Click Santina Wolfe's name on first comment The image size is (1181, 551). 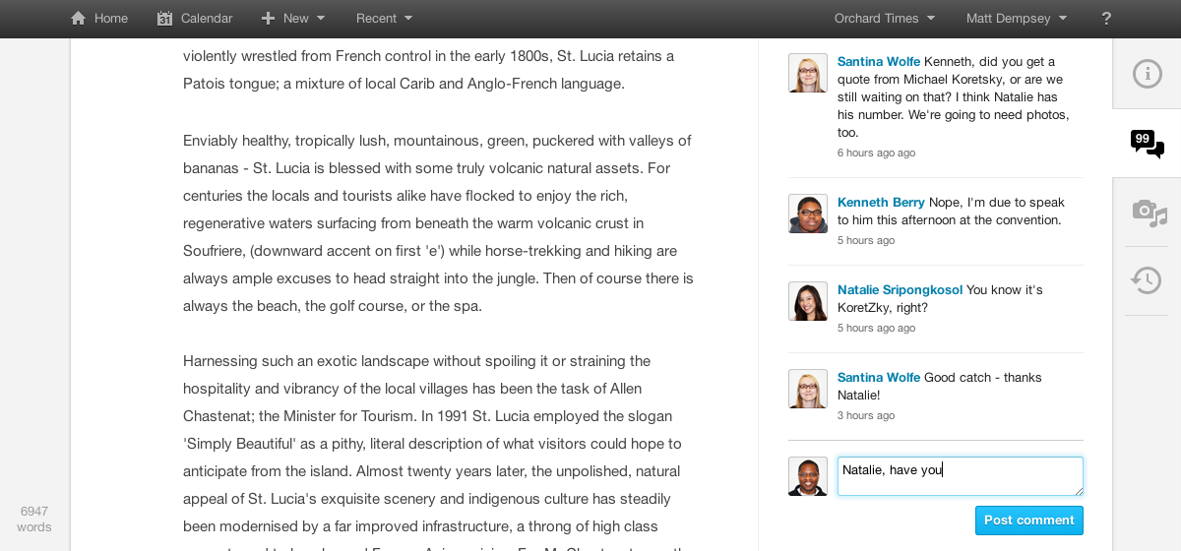tap(879, 62)
